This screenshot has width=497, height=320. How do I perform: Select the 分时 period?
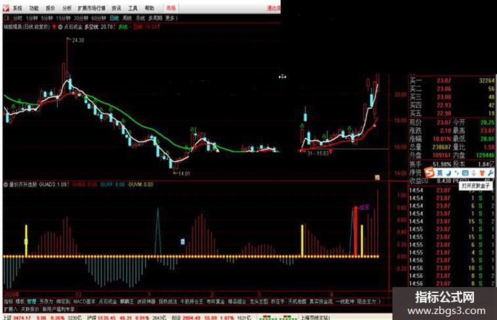pos(18,18)
